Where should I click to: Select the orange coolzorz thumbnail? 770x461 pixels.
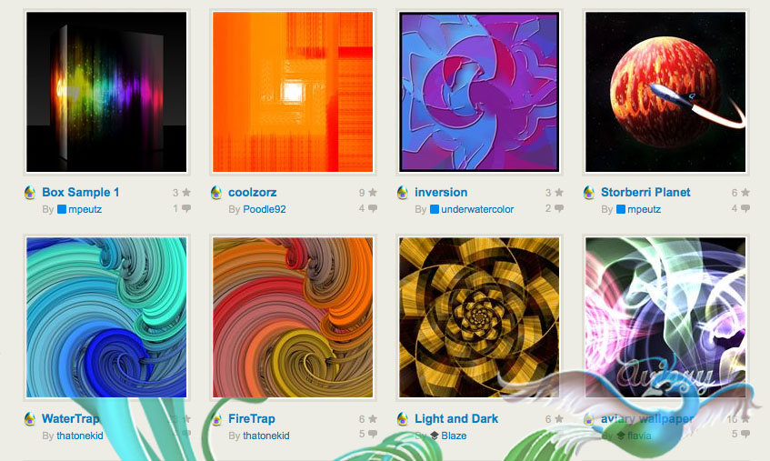tap(293, 93)
